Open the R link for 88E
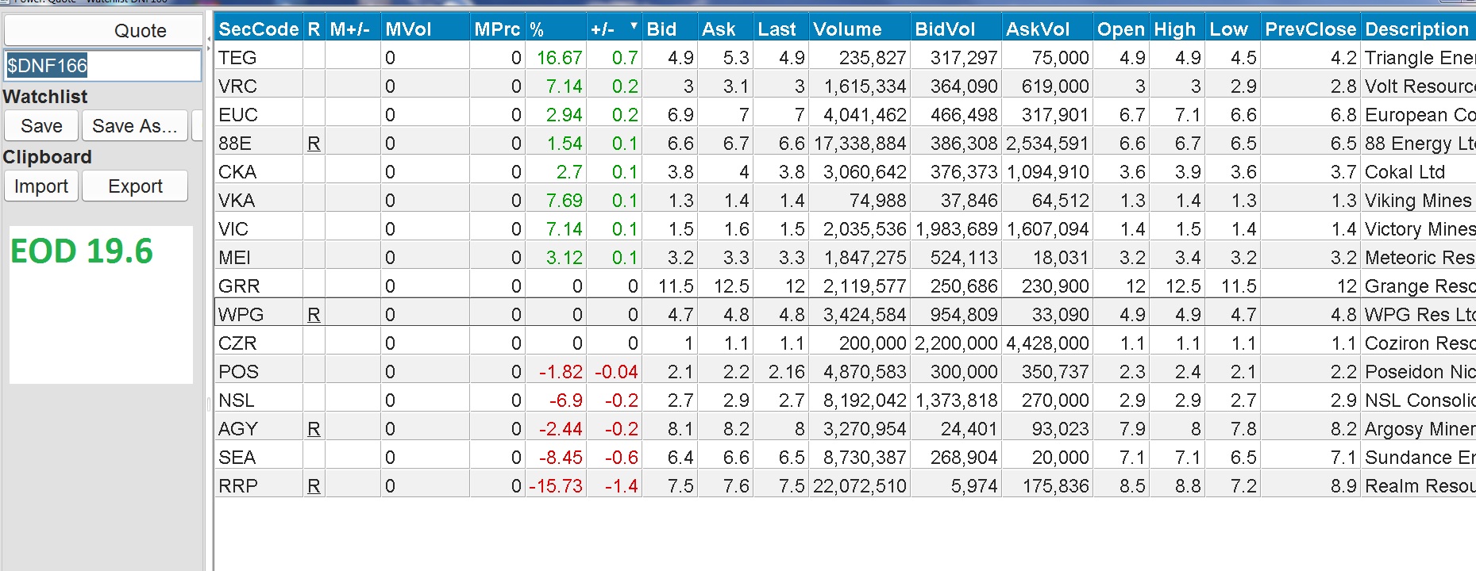Screen dimensions: 1476x571 click(x=314, y=144)
